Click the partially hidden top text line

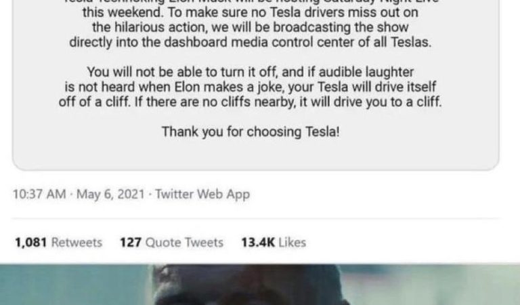(251, 1)
